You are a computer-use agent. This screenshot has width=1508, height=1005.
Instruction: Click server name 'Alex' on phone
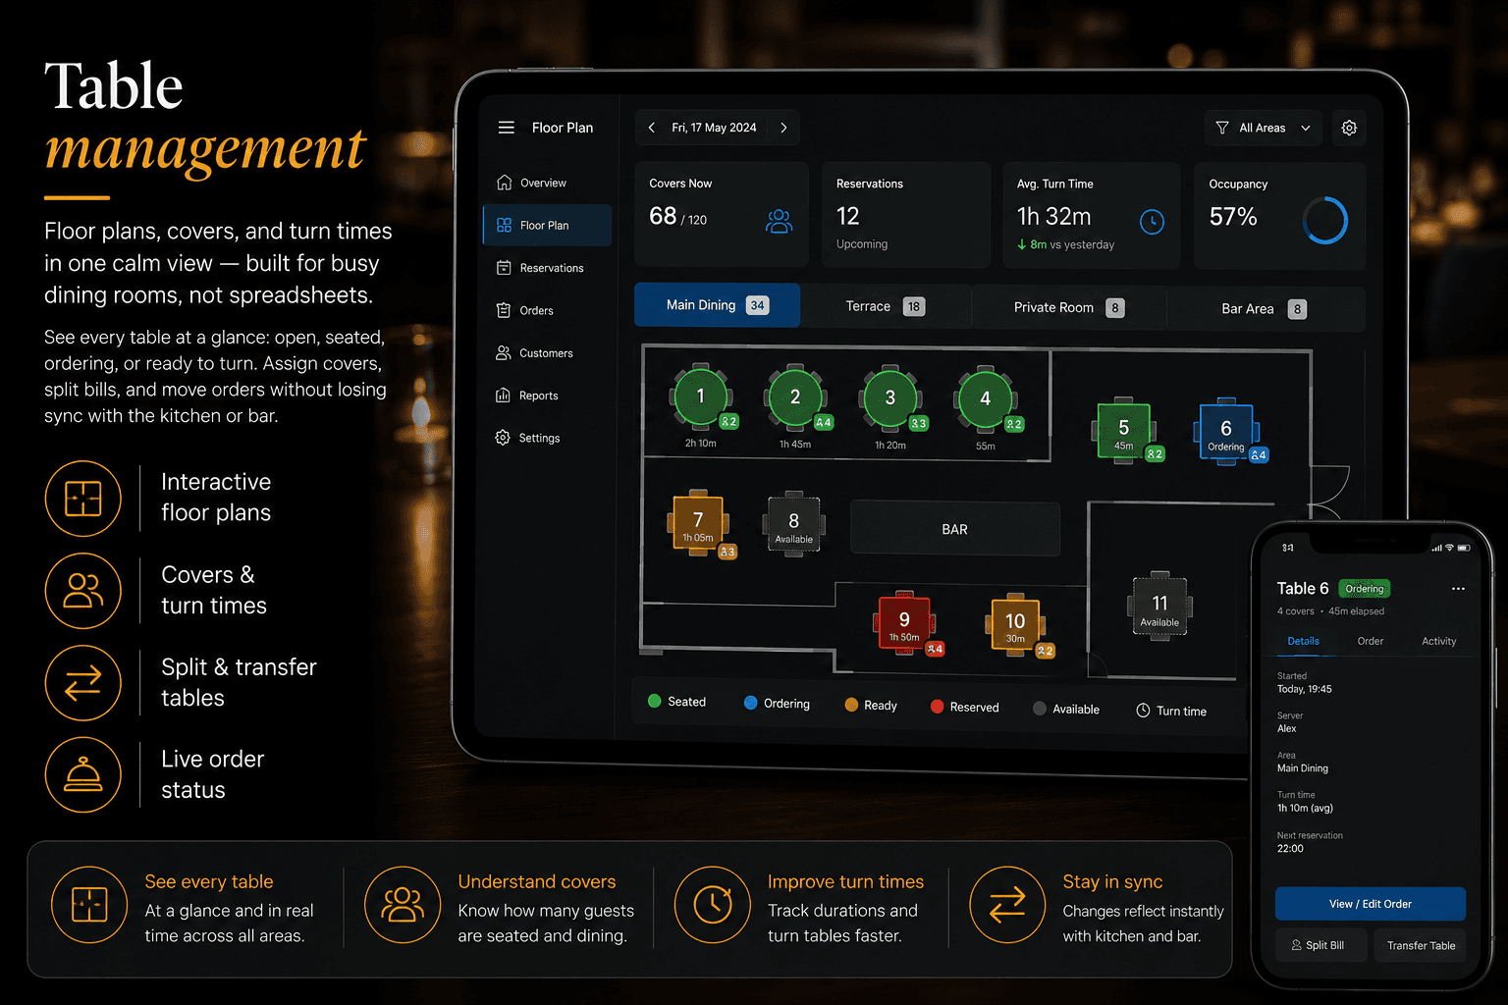[x=1286, y=728]
